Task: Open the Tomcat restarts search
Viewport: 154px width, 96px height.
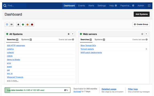Action: pyautogui.click(x=87, y=49)
